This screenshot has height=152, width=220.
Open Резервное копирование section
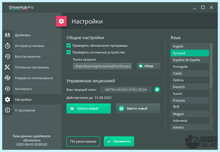pyautogui.click(x=32, y=78)
